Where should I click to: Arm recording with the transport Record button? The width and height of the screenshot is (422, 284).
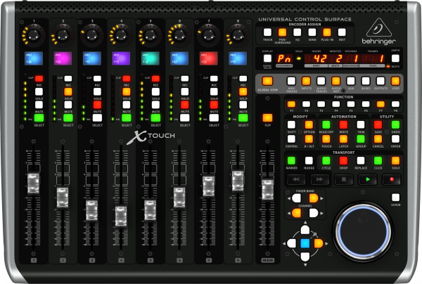click(x=392, y=179)
